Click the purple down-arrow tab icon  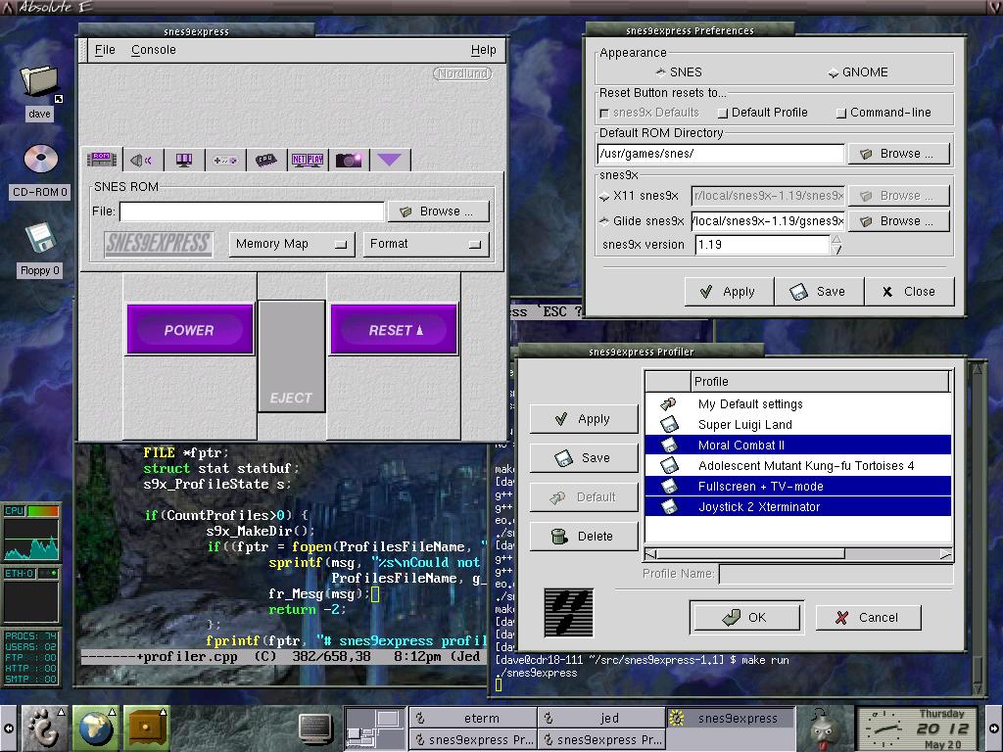(x=390, y=160)
